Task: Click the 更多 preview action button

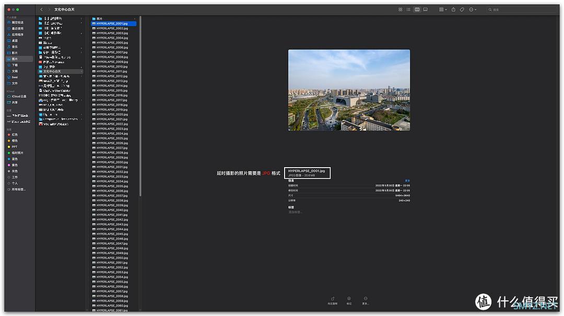Action: coord(366,301)
